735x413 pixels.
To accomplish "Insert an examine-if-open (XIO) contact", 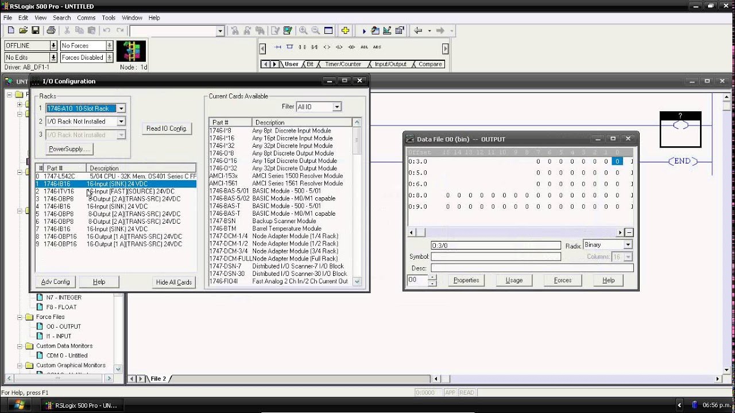I will 315,47.
